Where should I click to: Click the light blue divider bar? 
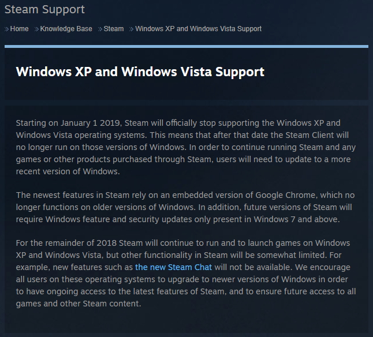(186, 46)
